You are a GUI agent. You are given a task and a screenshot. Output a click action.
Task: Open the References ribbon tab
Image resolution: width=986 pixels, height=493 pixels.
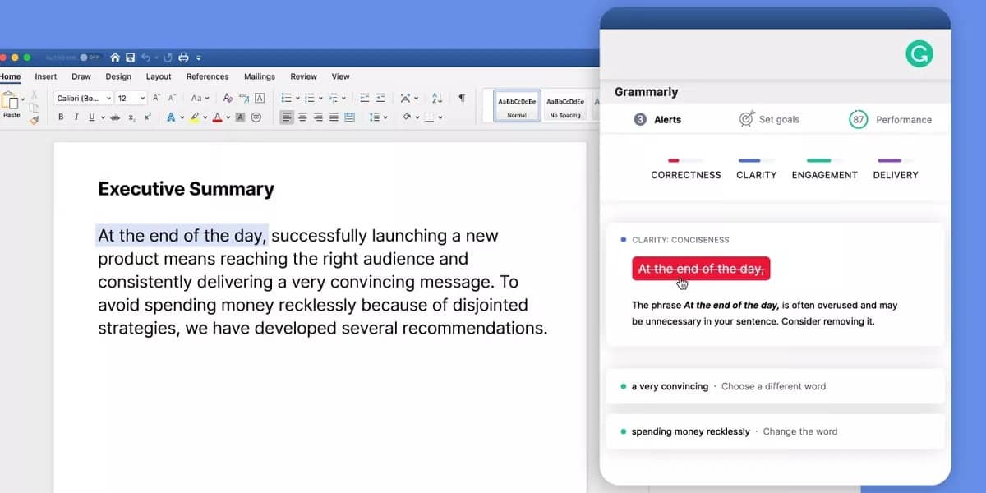coord(207,76)
